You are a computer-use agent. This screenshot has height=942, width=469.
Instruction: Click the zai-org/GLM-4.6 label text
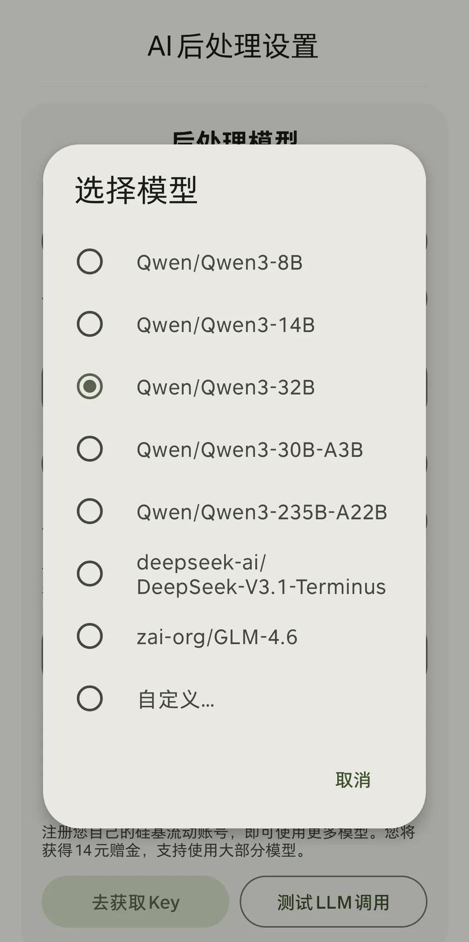click(217, 637)
